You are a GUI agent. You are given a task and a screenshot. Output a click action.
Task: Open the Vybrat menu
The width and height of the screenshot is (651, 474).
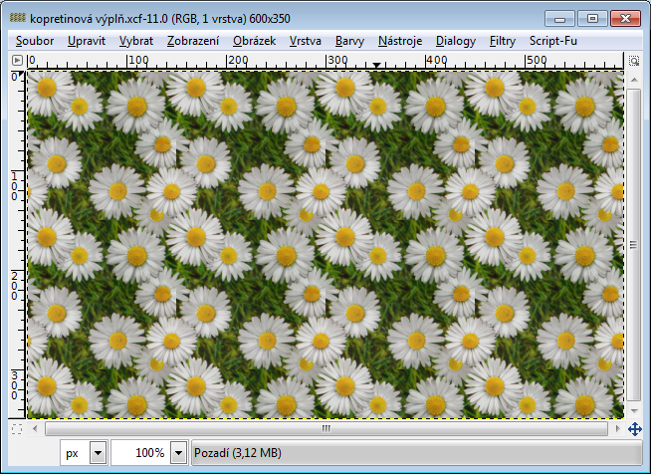(x=136, y=41)
